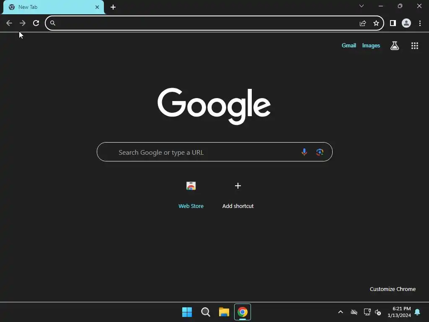This screenshot has height=322, width=429.
Task: Click the Customize Chrome button
Action: click(x=393, y=289)
